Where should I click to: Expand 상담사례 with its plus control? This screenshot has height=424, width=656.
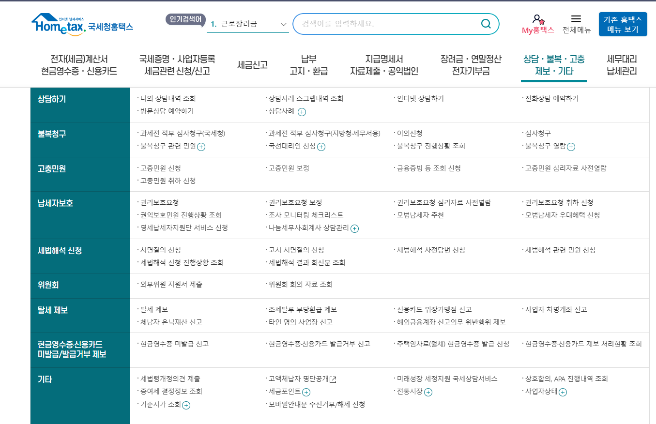click(301, 111)
